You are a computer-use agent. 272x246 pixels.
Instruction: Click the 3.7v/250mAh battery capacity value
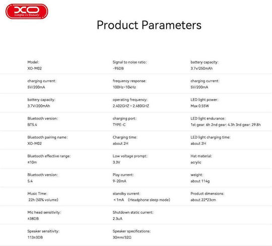click(201, 68)
